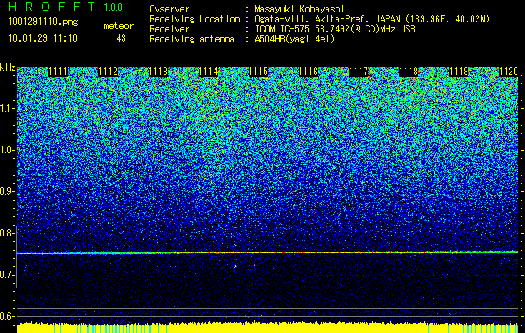Click the 0.9 frequency axis label

[6, 191]
